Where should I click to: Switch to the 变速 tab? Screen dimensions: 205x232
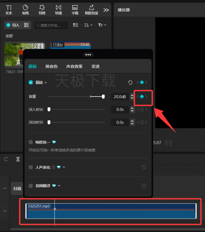tap(95, 66)
